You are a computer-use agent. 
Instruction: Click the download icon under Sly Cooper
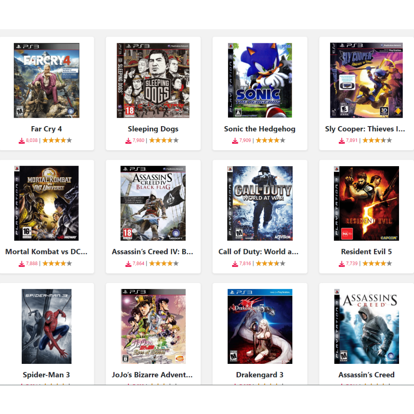click(342, 141)
